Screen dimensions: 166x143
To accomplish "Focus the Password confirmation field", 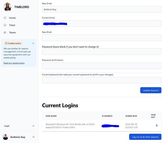I will point(102,66).
